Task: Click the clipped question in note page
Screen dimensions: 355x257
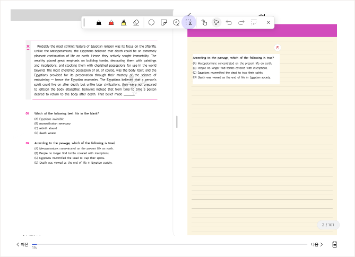Action: coord(236,69)
